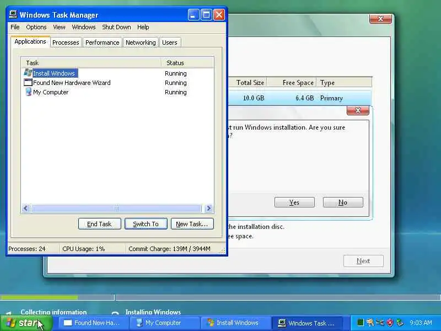This screenshot has width=441, height=331.
Task: Close the setup confirmation dialog
Action: click(358, 110)
